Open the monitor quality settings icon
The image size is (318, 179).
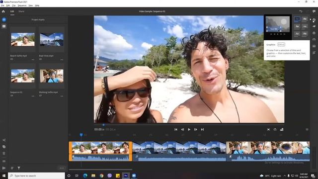coord(282,129)
